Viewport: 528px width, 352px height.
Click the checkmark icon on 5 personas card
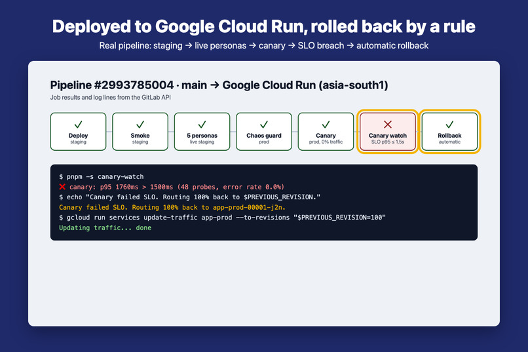pyautogui.click(x=202, y=125)
